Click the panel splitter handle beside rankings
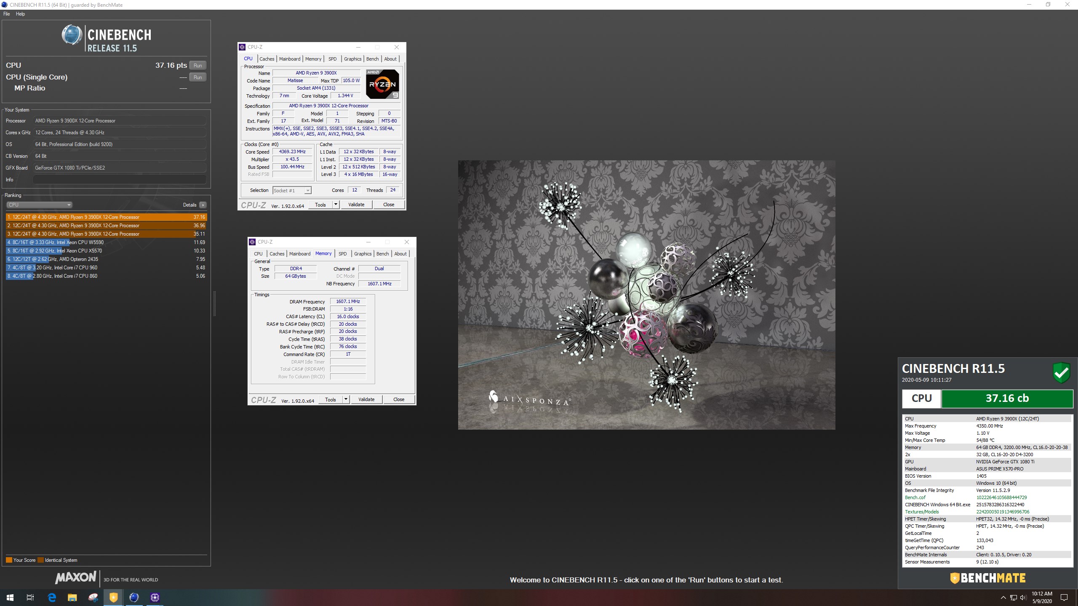Viewport: 1078px width, 606px height. click(x=214, y=303)
